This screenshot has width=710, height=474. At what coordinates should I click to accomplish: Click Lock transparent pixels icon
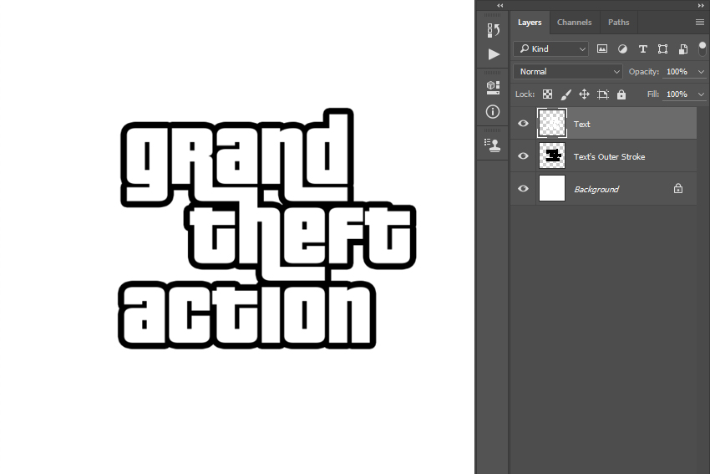pyautogui.click(x=548, y=94)
